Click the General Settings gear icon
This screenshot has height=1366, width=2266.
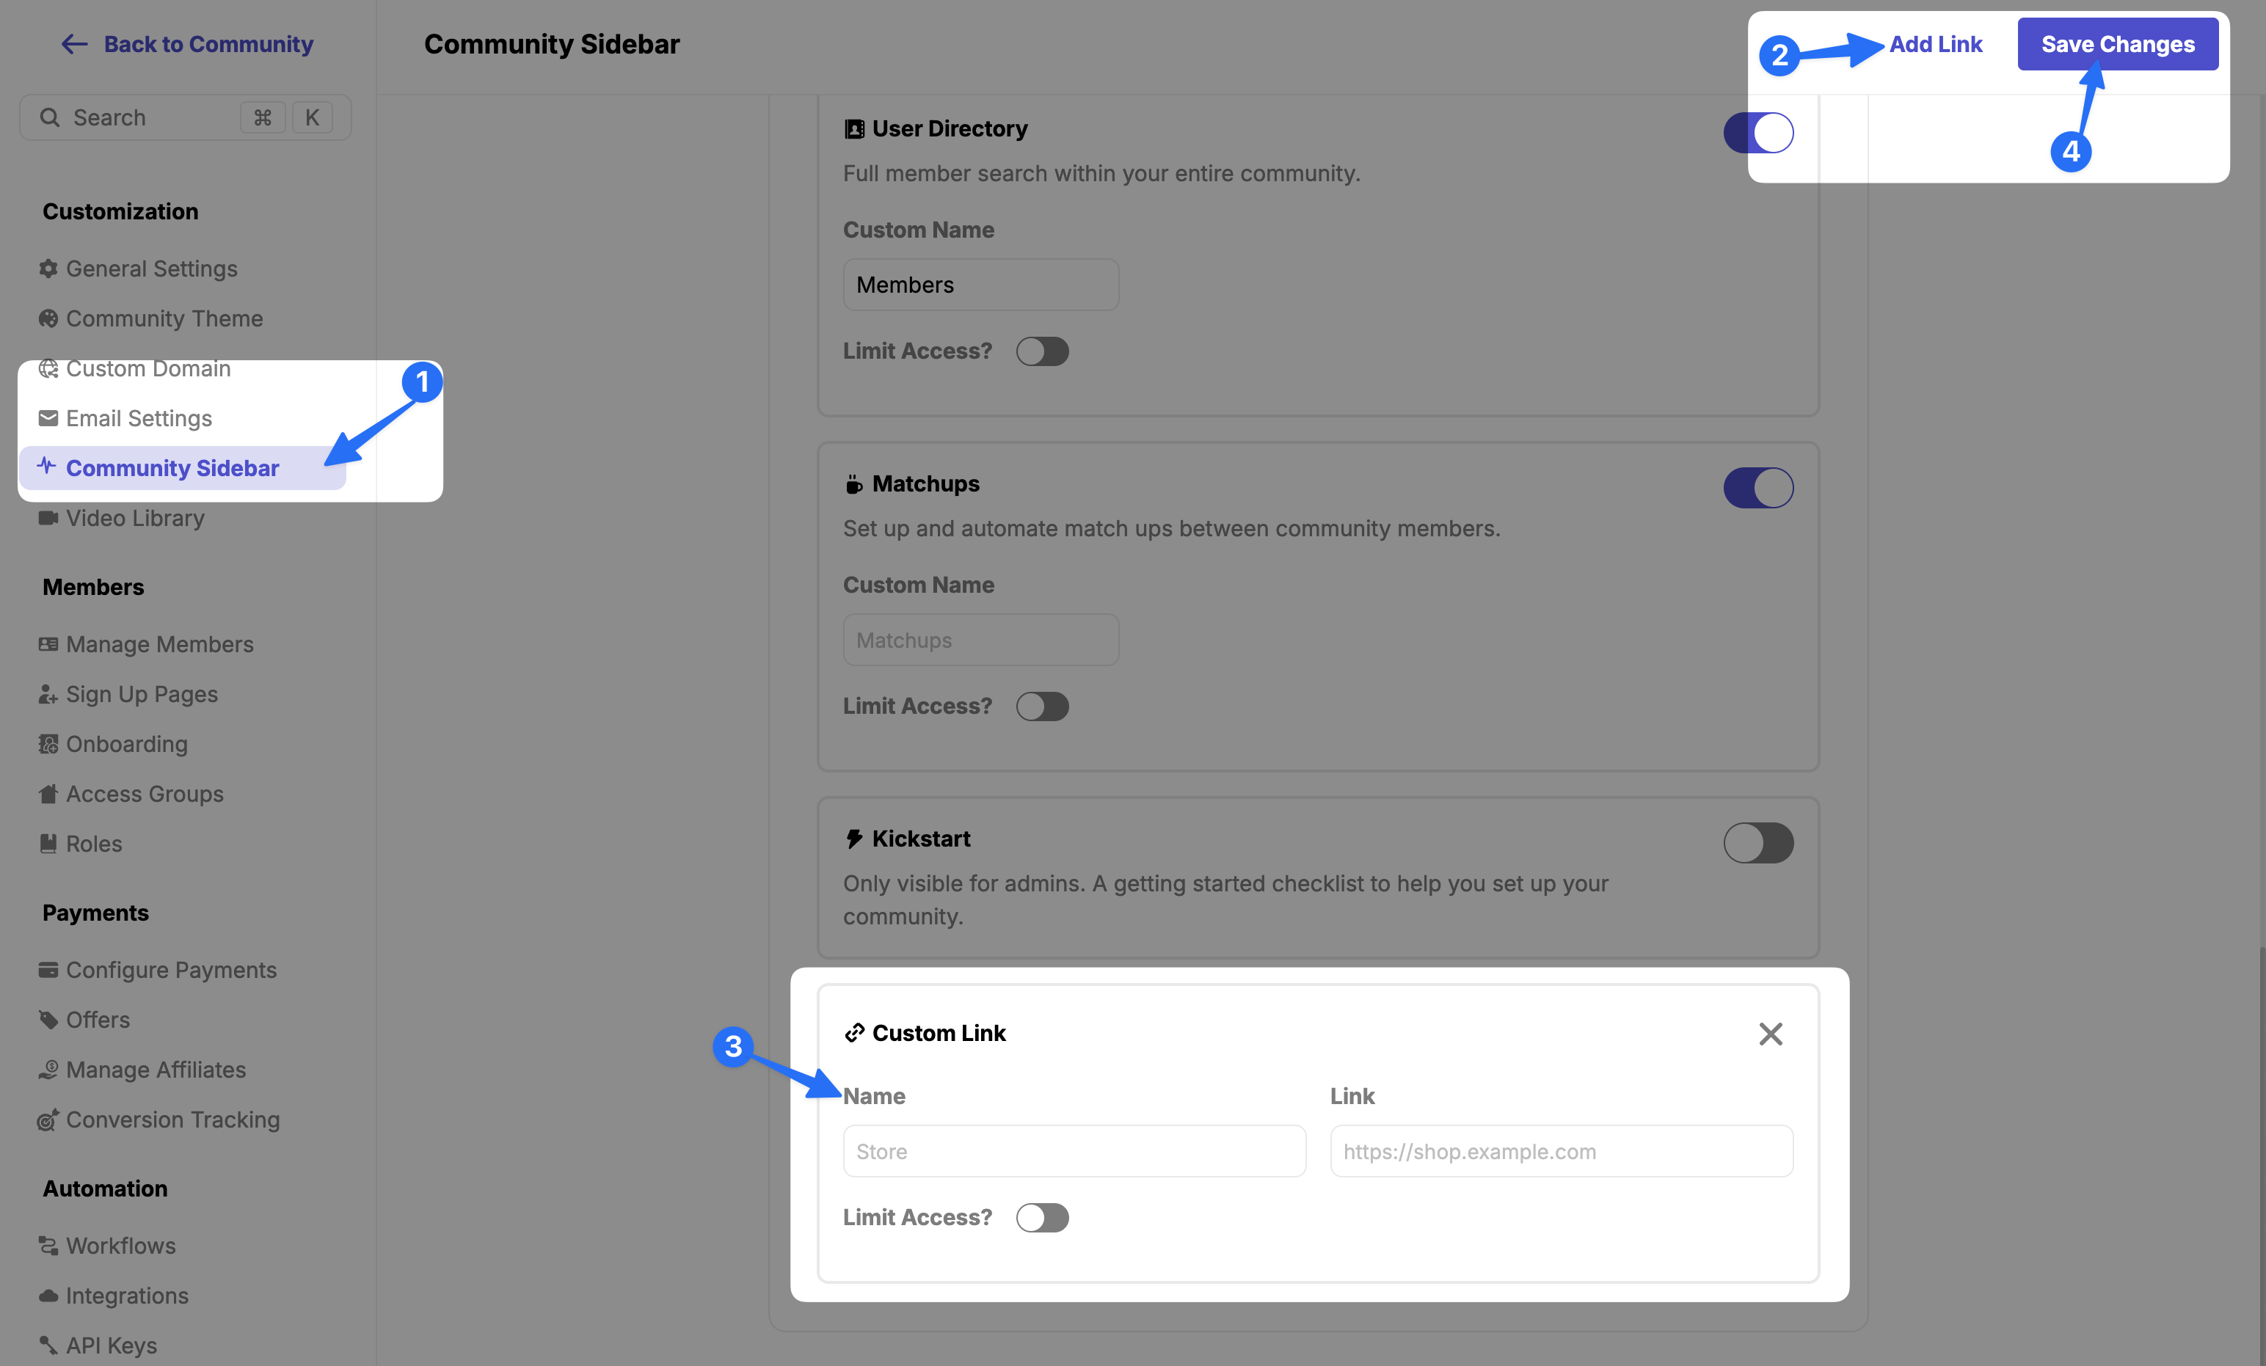pyautogui.click(x=48, y=269)
